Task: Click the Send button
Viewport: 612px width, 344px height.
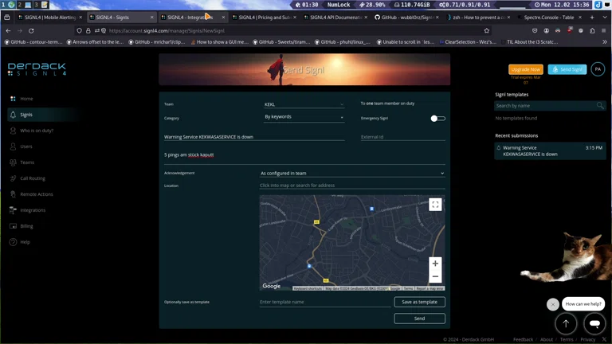Action: click(419, 319)
